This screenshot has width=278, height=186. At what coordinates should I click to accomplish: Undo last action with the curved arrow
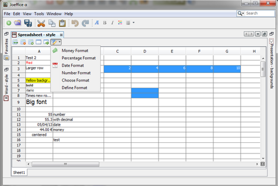pyautogui.click(x=75, y=23)
